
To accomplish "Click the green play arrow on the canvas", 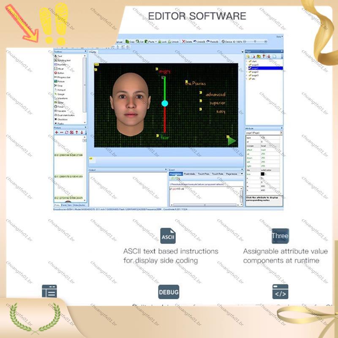I will click(232, 141).
